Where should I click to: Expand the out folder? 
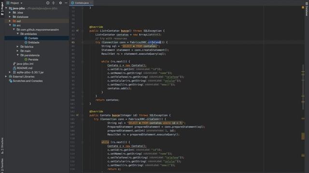pyautogui.click(x=10, y=21)
